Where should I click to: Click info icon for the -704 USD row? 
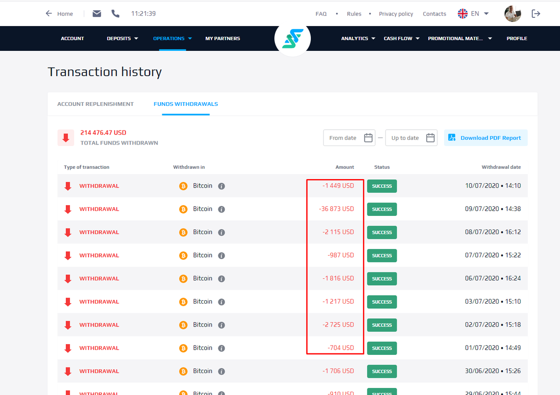coord(222,348)
